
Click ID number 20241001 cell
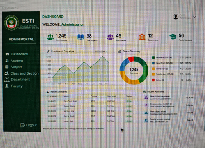[x=52, y=101]
